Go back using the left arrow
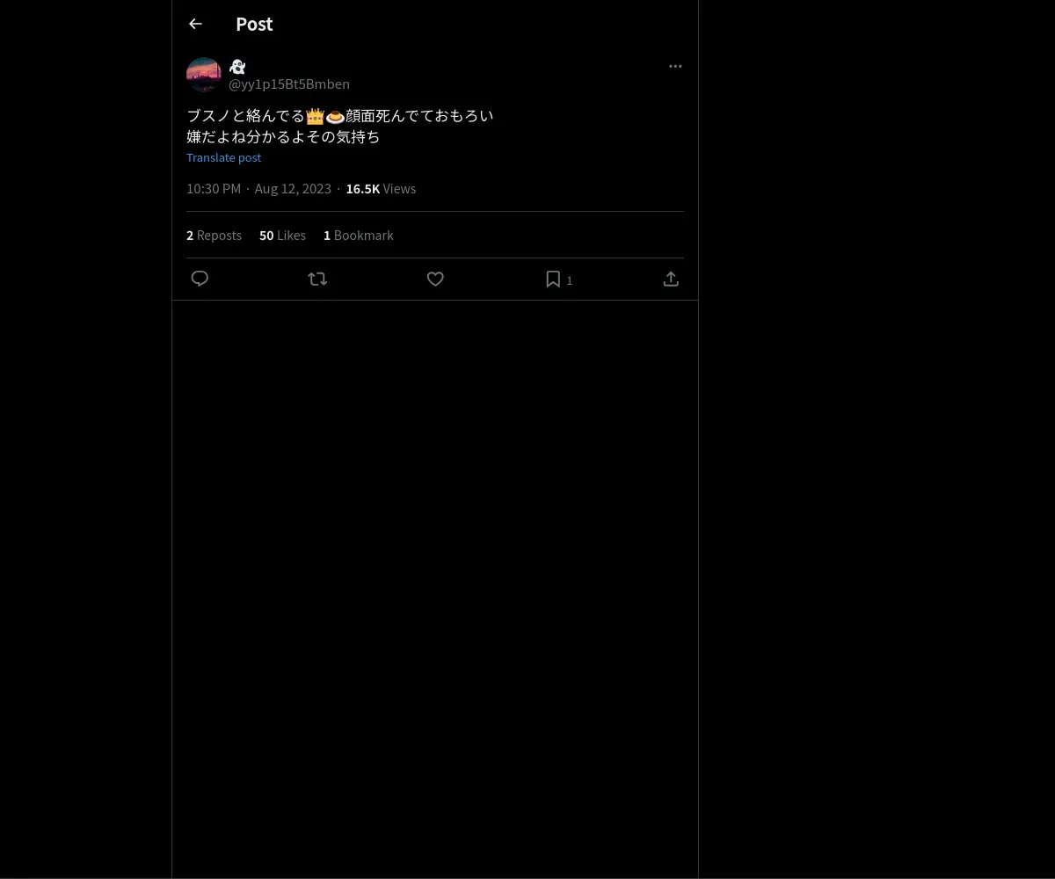The width and height of the screenshot is (1055, 879). (x=195, y=24)
